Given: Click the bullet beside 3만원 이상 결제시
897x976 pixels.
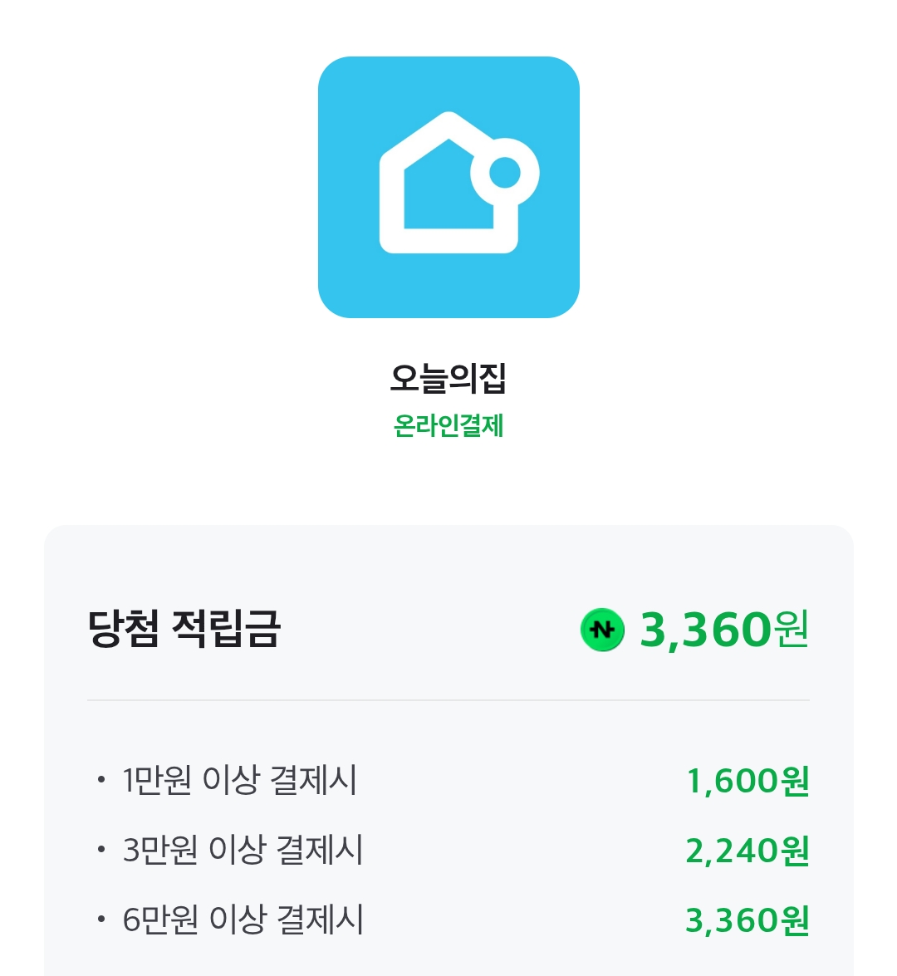Looking at the screenshot, I should (x=100, y=849).
